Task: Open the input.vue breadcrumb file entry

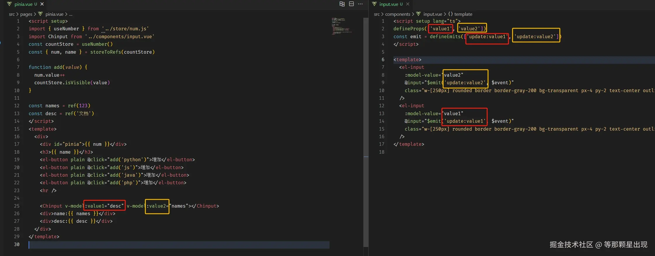Action: point(433,14)
